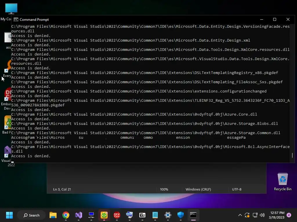Screen dimensions: 297x222
Task: Click the sync status tray icon
Action: [247, 215]
